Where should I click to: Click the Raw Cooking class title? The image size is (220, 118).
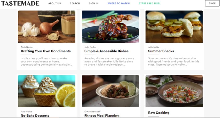coord(159,113)
